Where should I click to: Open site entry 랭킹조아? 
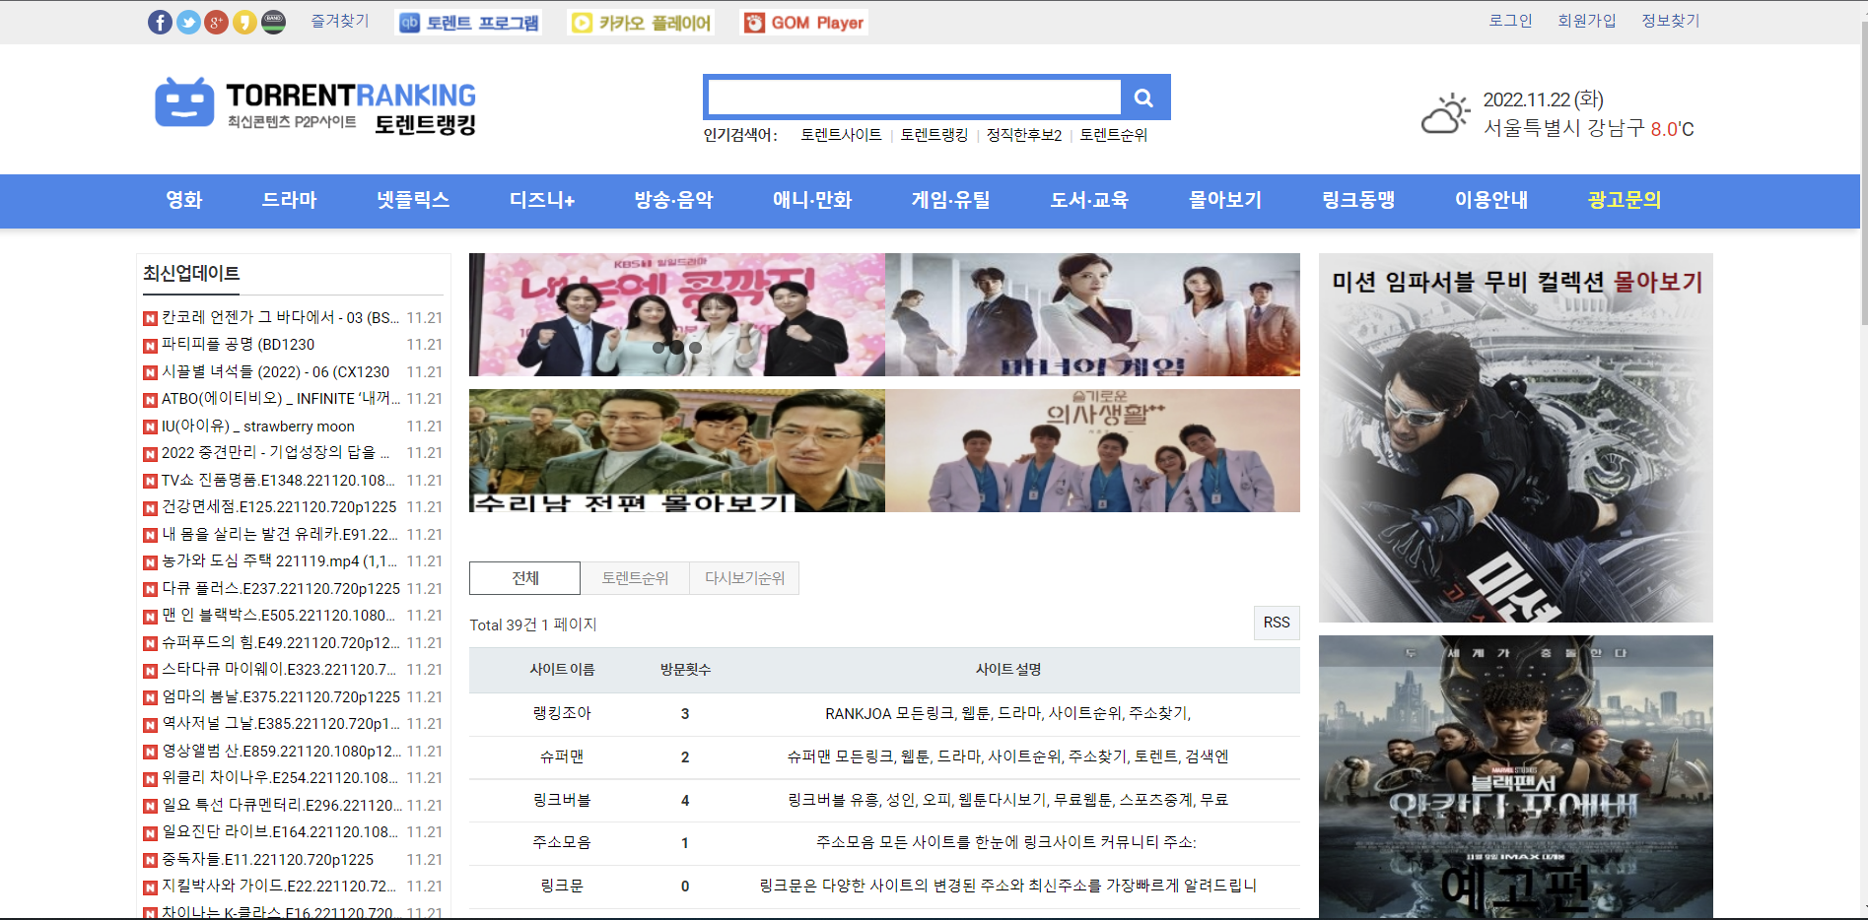[562, 713]
